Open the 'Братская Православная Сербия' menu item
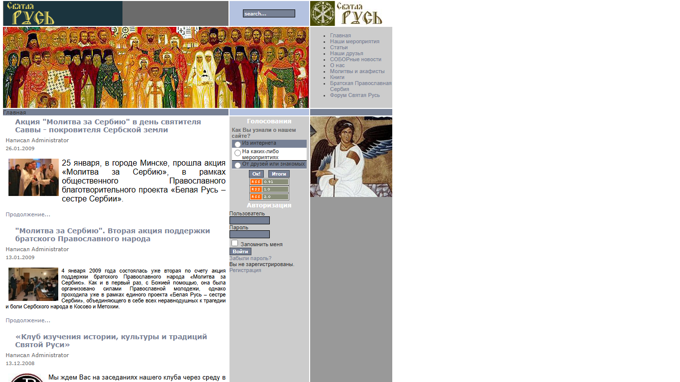Screen dimensions: 680x382 click(x=360, y=86)
